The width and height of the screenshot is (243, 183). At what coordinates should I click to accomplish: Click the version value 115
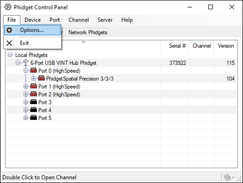coord(231,63)
